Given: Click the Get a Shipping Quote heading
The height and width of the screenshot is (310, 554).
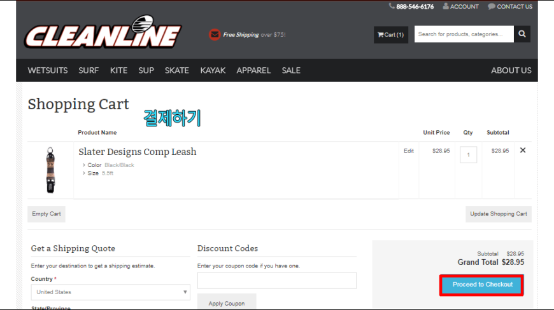Looking at the screenshot, I should (73, 248).
